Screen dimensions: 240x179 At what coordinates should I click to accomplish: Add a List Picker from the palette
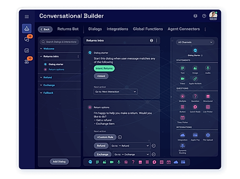(208, 107)
